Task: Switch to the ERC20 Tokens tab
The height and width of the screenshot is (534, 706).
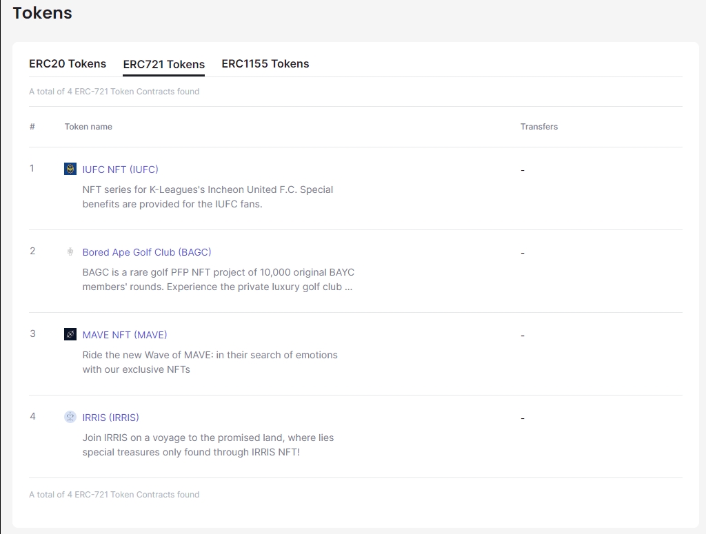Action: tap(68, 63)
